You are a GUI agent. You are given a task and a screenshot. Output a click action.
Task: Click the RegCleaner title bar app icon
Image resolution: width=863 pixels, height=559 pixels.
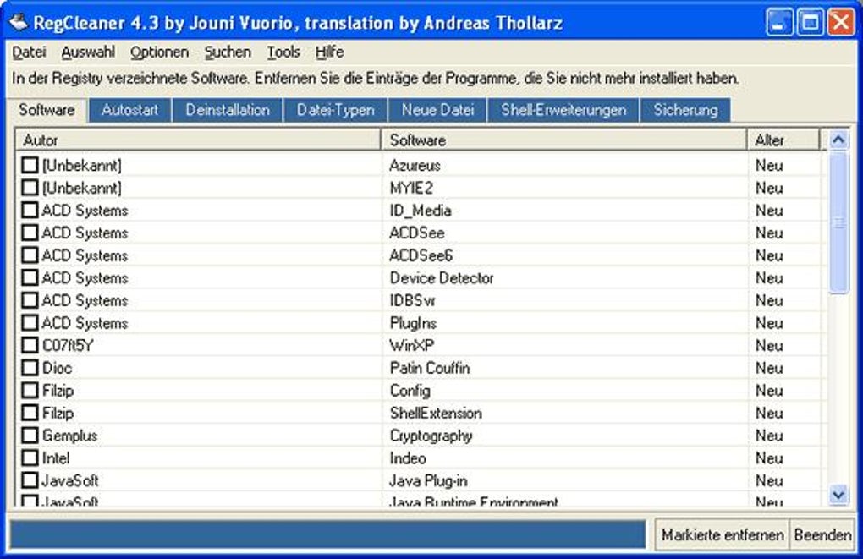[x=18, y=23]
